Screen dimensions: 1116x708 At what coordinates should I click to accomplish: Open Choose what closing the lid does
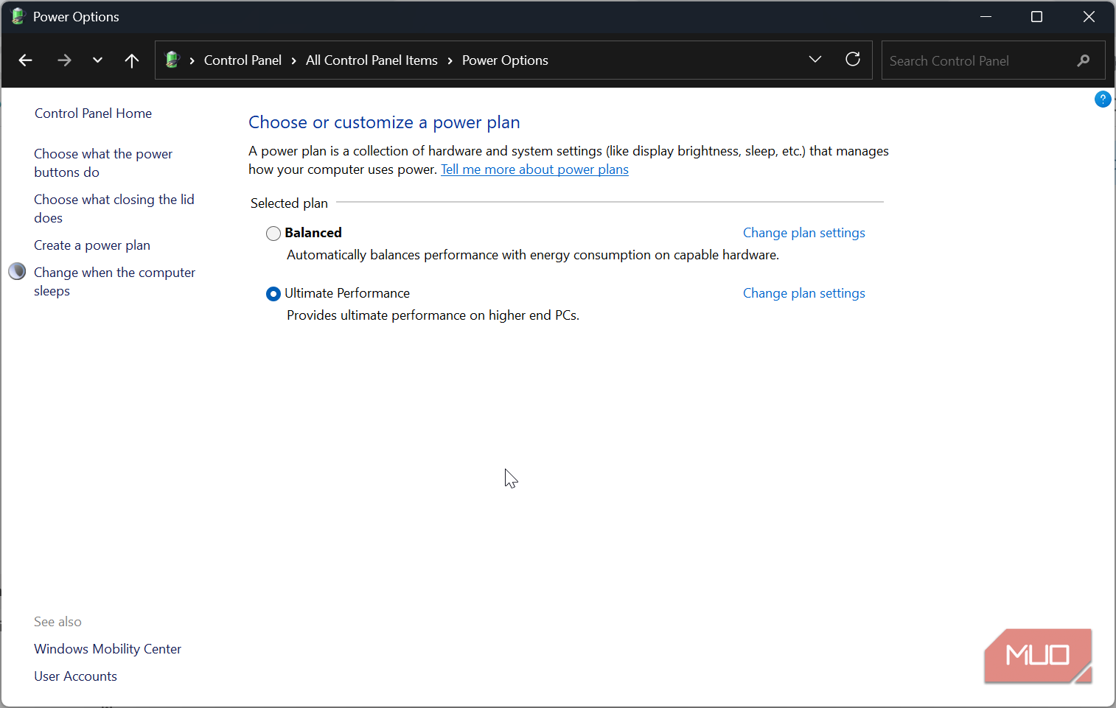(114, 208)
